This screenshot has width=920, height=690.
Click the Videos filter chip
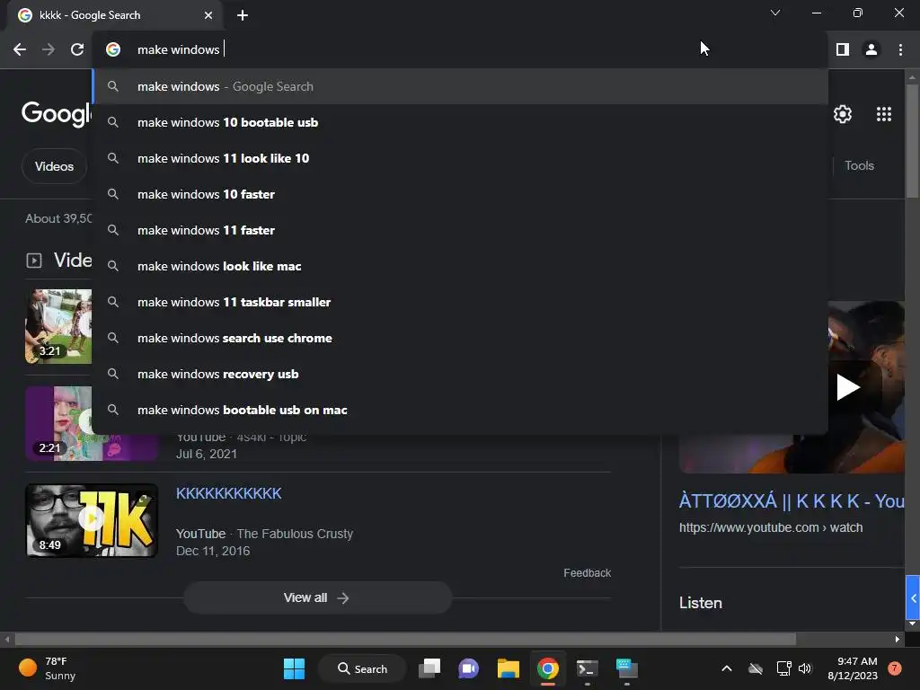55,166
